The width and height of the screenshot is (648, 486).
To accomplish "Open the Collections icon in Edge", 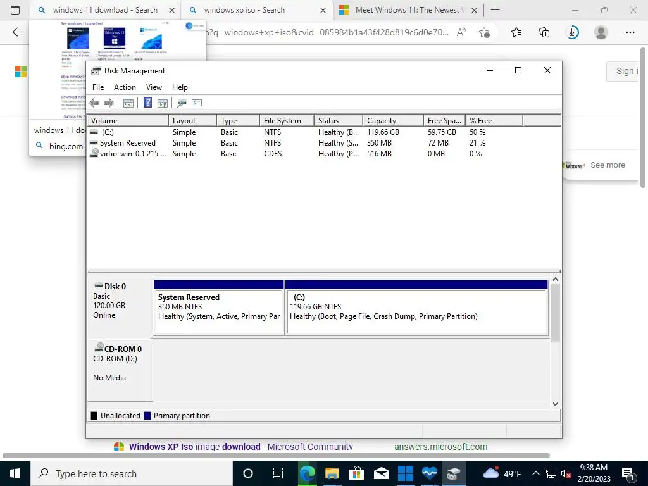I will click(544, 32).
